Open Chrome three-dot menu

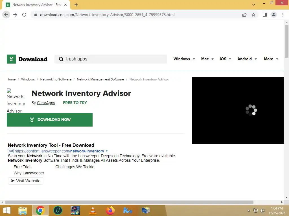283,15
